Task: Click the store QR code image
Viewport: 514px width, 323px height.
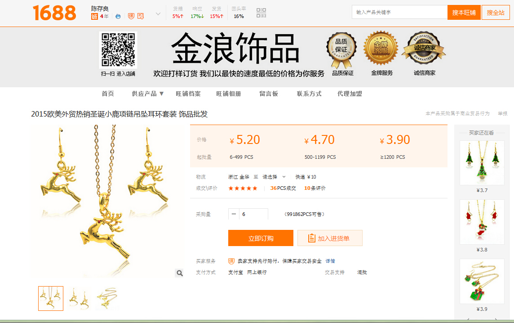Action: 118,50
